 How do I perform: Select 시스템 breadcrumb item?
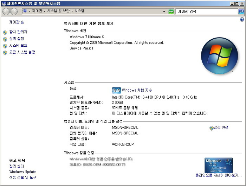pos(79,11)
